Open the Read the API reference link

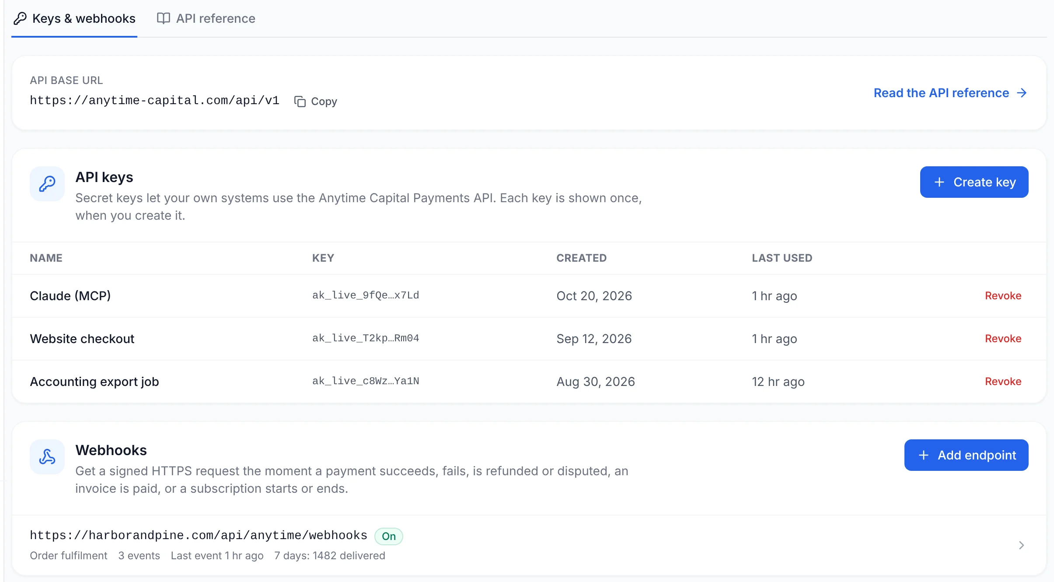coord(950,93)
